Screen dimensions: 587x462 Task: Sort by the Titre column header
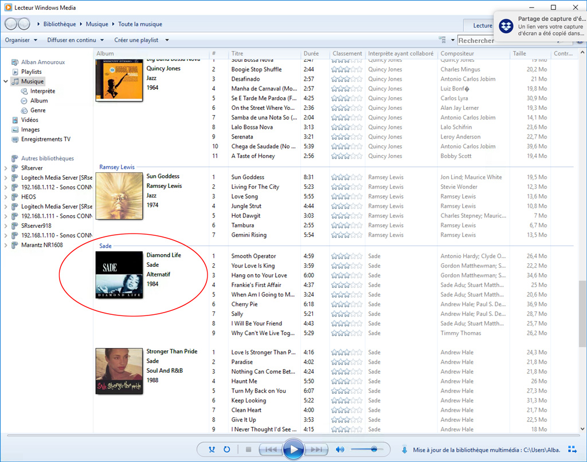[264, 53]
